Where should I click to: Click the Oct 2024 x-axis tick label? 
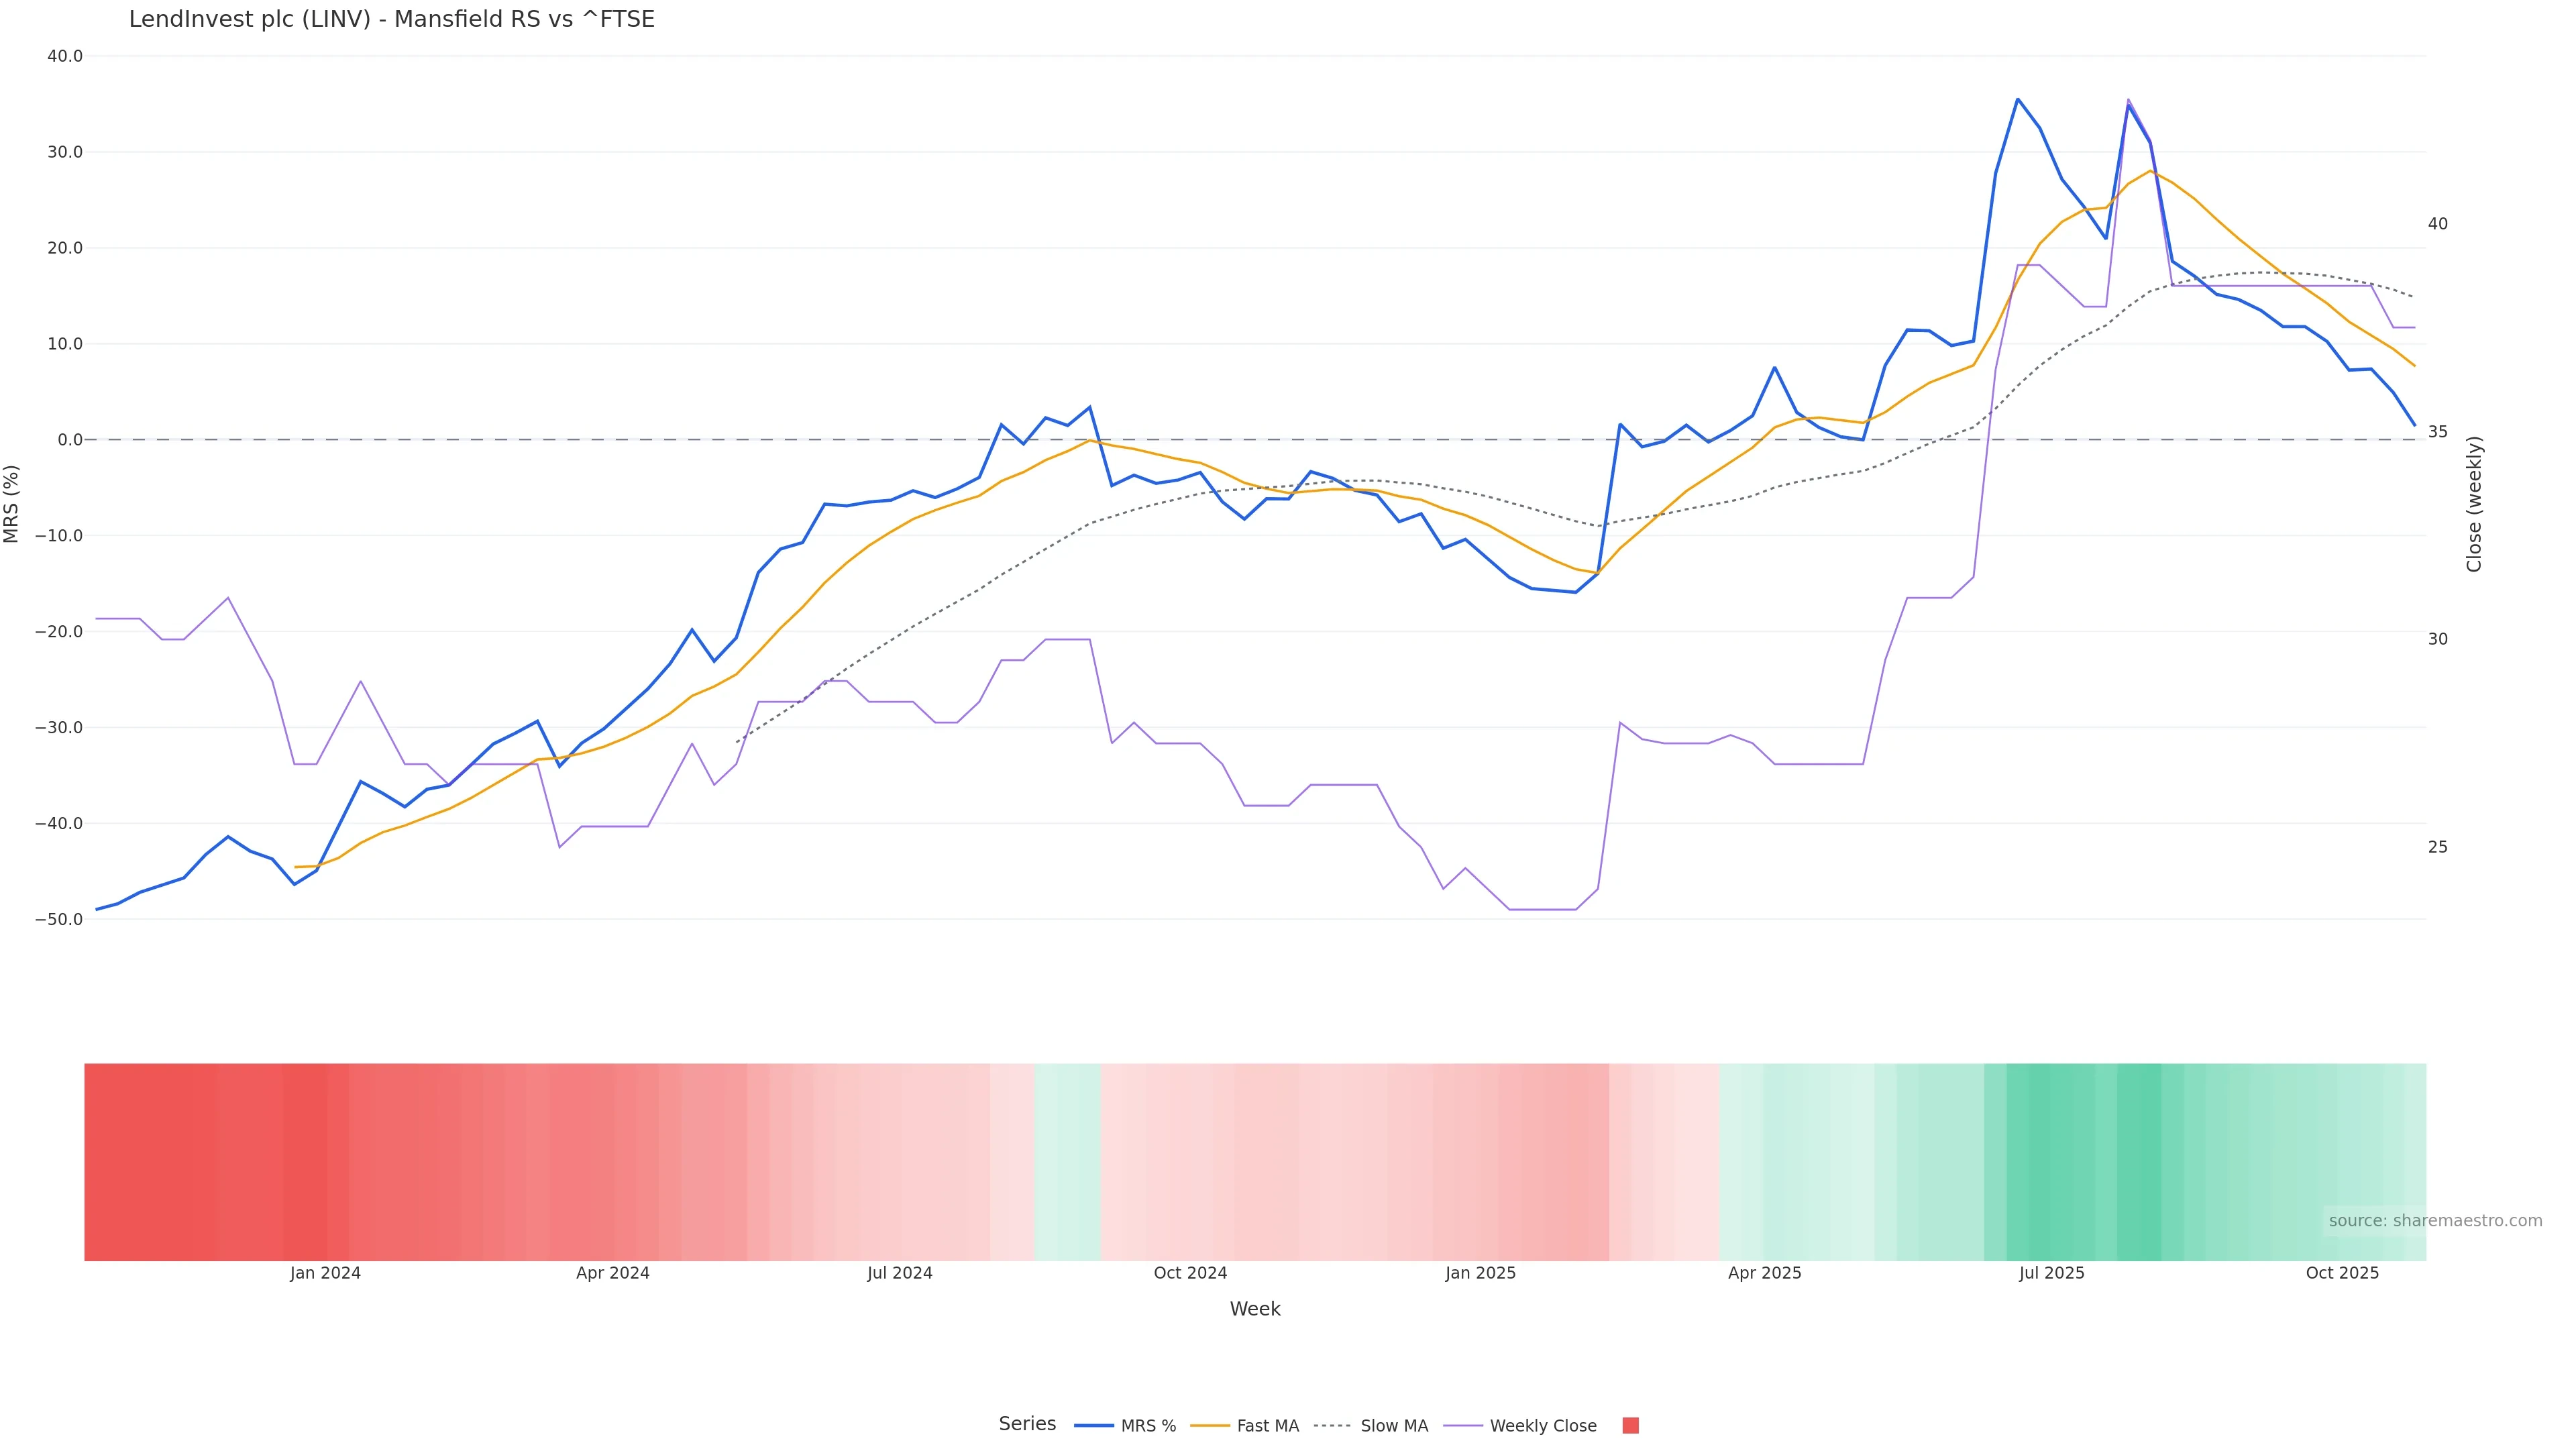pos(1190,1273)
